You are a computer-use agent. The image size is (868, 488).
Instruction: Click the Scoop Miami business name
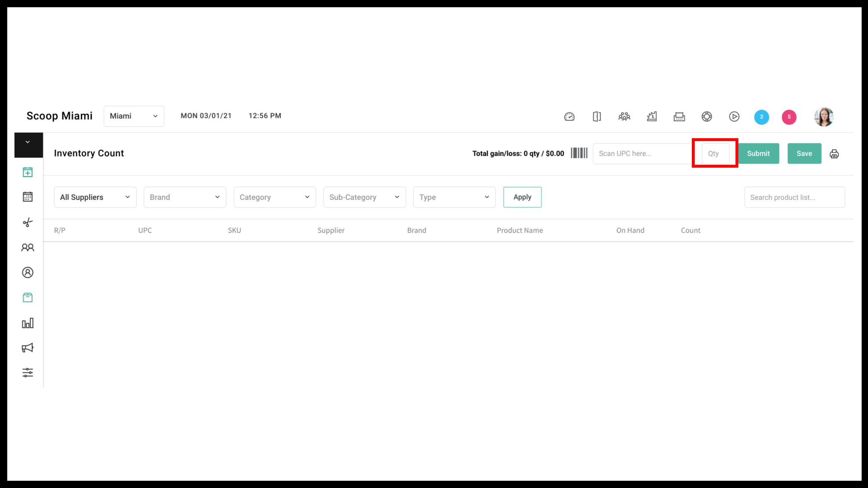point(59,116)
